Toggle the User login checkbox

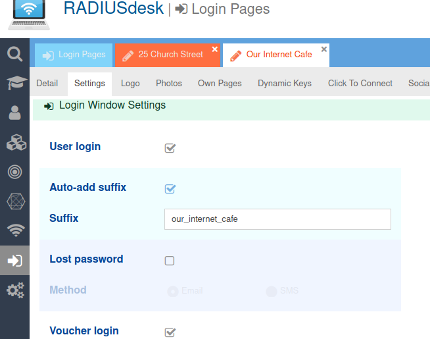[170, 147]
